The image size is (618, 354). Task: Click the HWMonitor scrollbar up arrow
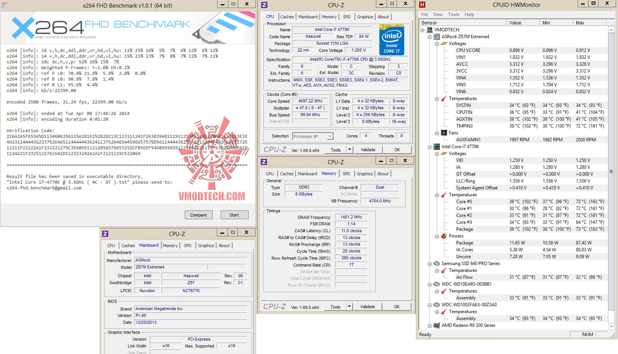point(611,30)
